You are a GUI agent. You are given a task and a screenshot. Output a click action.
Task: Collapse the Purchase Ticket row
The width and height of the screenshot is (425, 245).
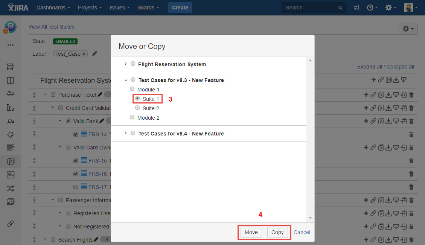(x=45, y=94)
